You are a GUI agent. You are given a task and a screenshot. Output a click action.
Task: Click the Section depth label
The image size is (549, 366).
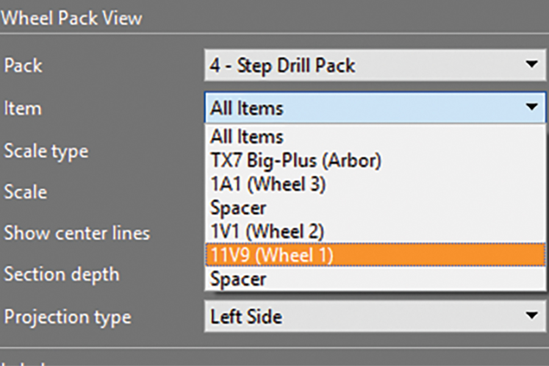62,274
